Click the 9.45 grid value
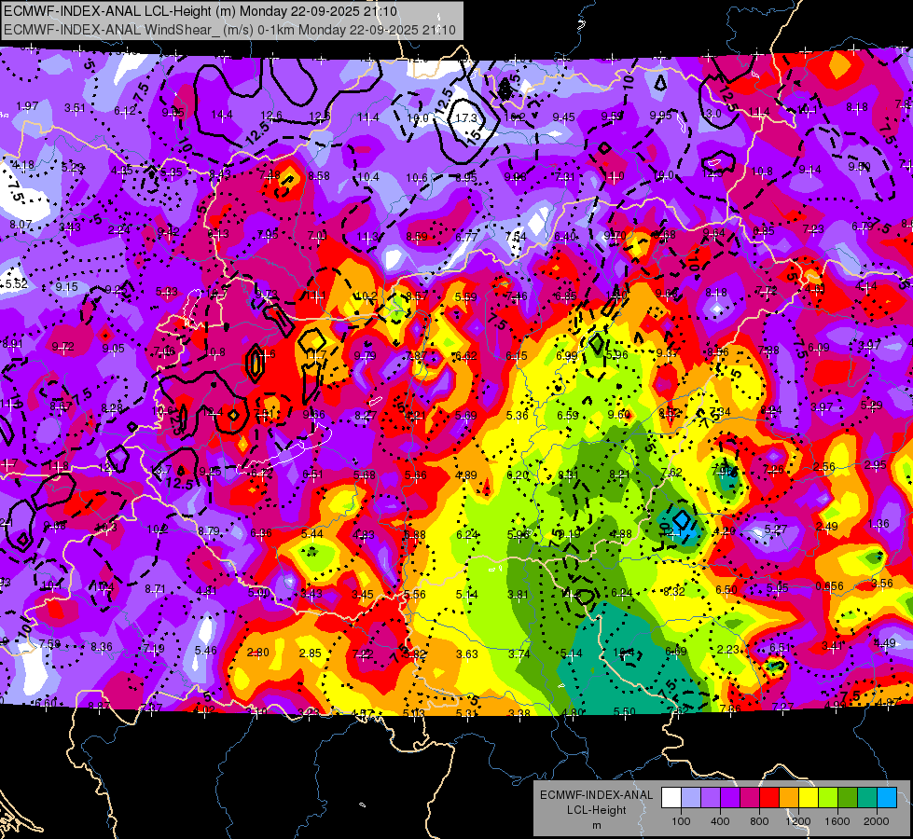 [563, 117]
